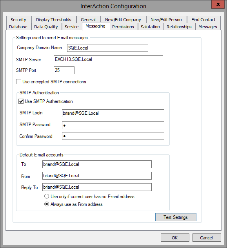This screenshot has height=248, width=227.
Task: Open the New/Edit Company tab
Action: [x=123, y=20]
